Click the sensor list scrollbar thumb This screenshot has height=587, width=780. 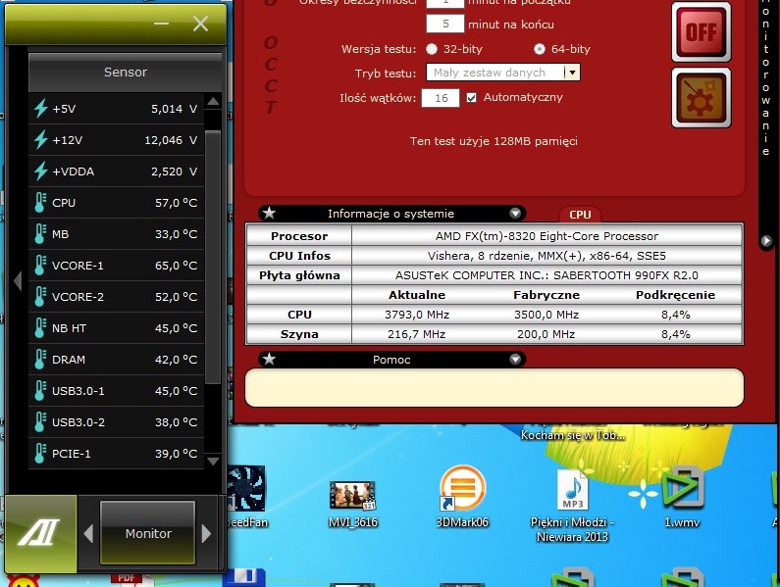pos(213,257)
